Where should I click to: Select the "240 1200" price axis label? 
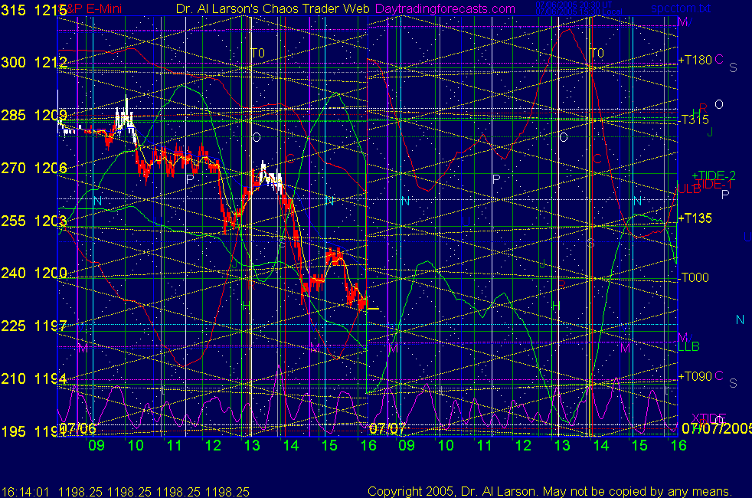34,273
